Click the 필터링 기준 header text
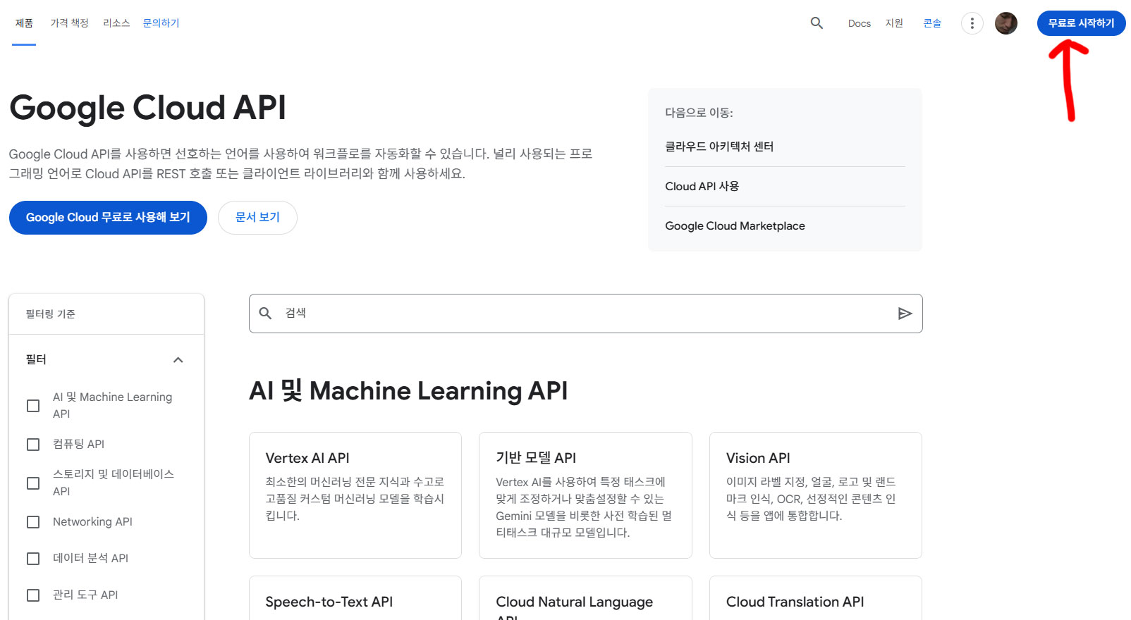This screenshot has width=1131, height=620. point(50,314)
